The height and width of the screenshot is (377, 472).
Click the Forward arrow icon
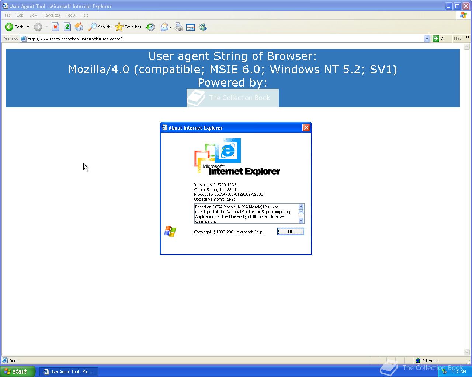pyautogui.click(x=38, y=27)
